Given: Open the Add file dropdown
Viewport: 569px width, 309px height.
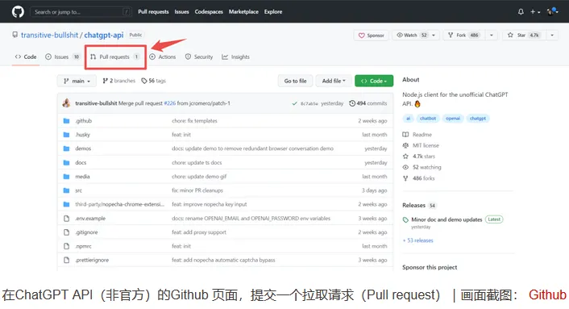Looking at the screenshot, I should point(334,81).
